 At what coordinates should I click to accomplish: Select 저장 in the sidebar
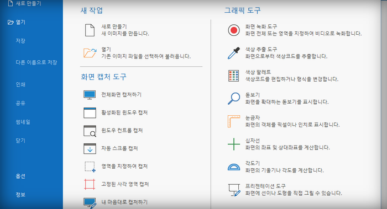click(x=20, y=41)
